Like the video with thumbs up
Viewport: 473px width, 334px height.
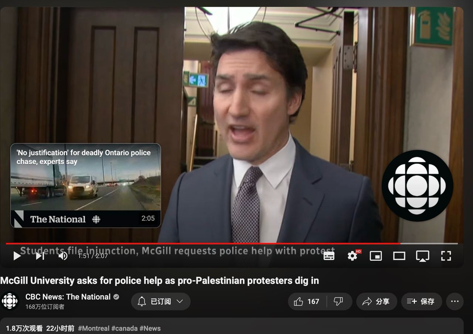[307, 301]
